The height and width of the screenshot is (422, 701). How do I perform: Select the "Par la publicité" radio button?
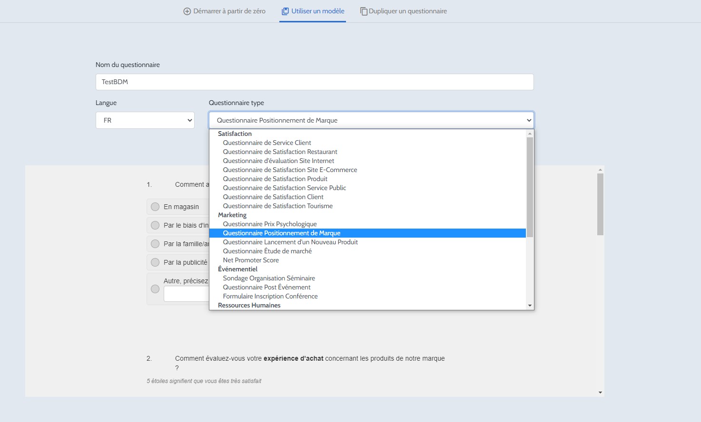[x=155, y=262]
